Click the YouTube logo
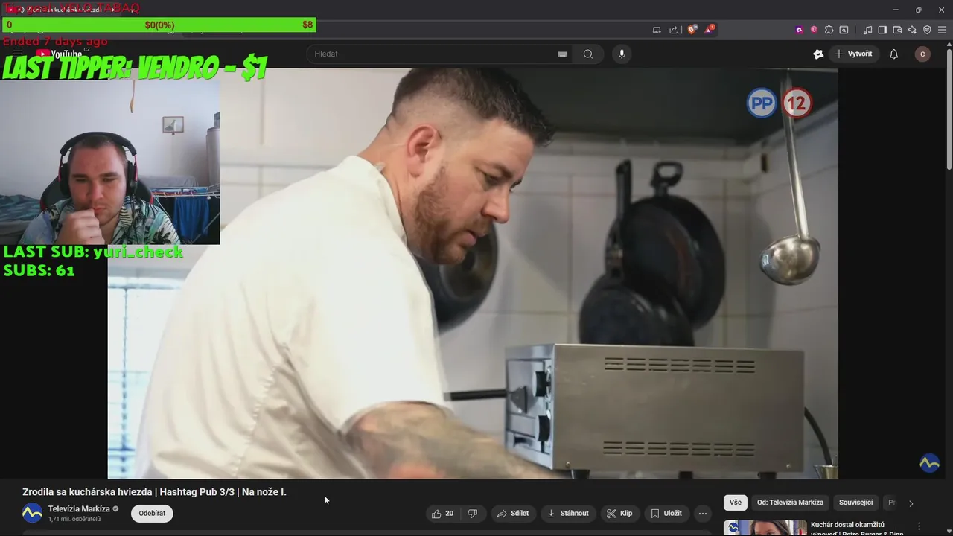 (59, 54)
